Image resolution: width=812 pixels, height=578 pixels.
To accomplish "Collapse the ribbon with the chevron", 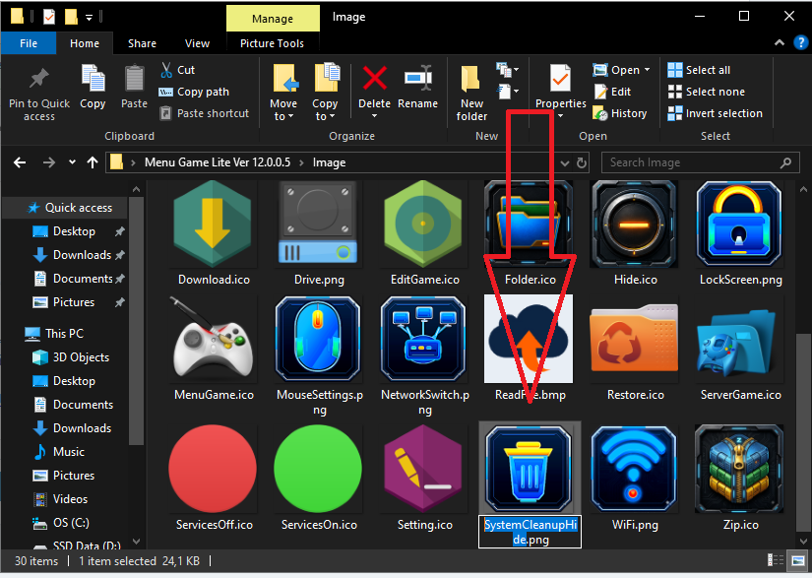I will pyautogui.click(x=779, y=43).
